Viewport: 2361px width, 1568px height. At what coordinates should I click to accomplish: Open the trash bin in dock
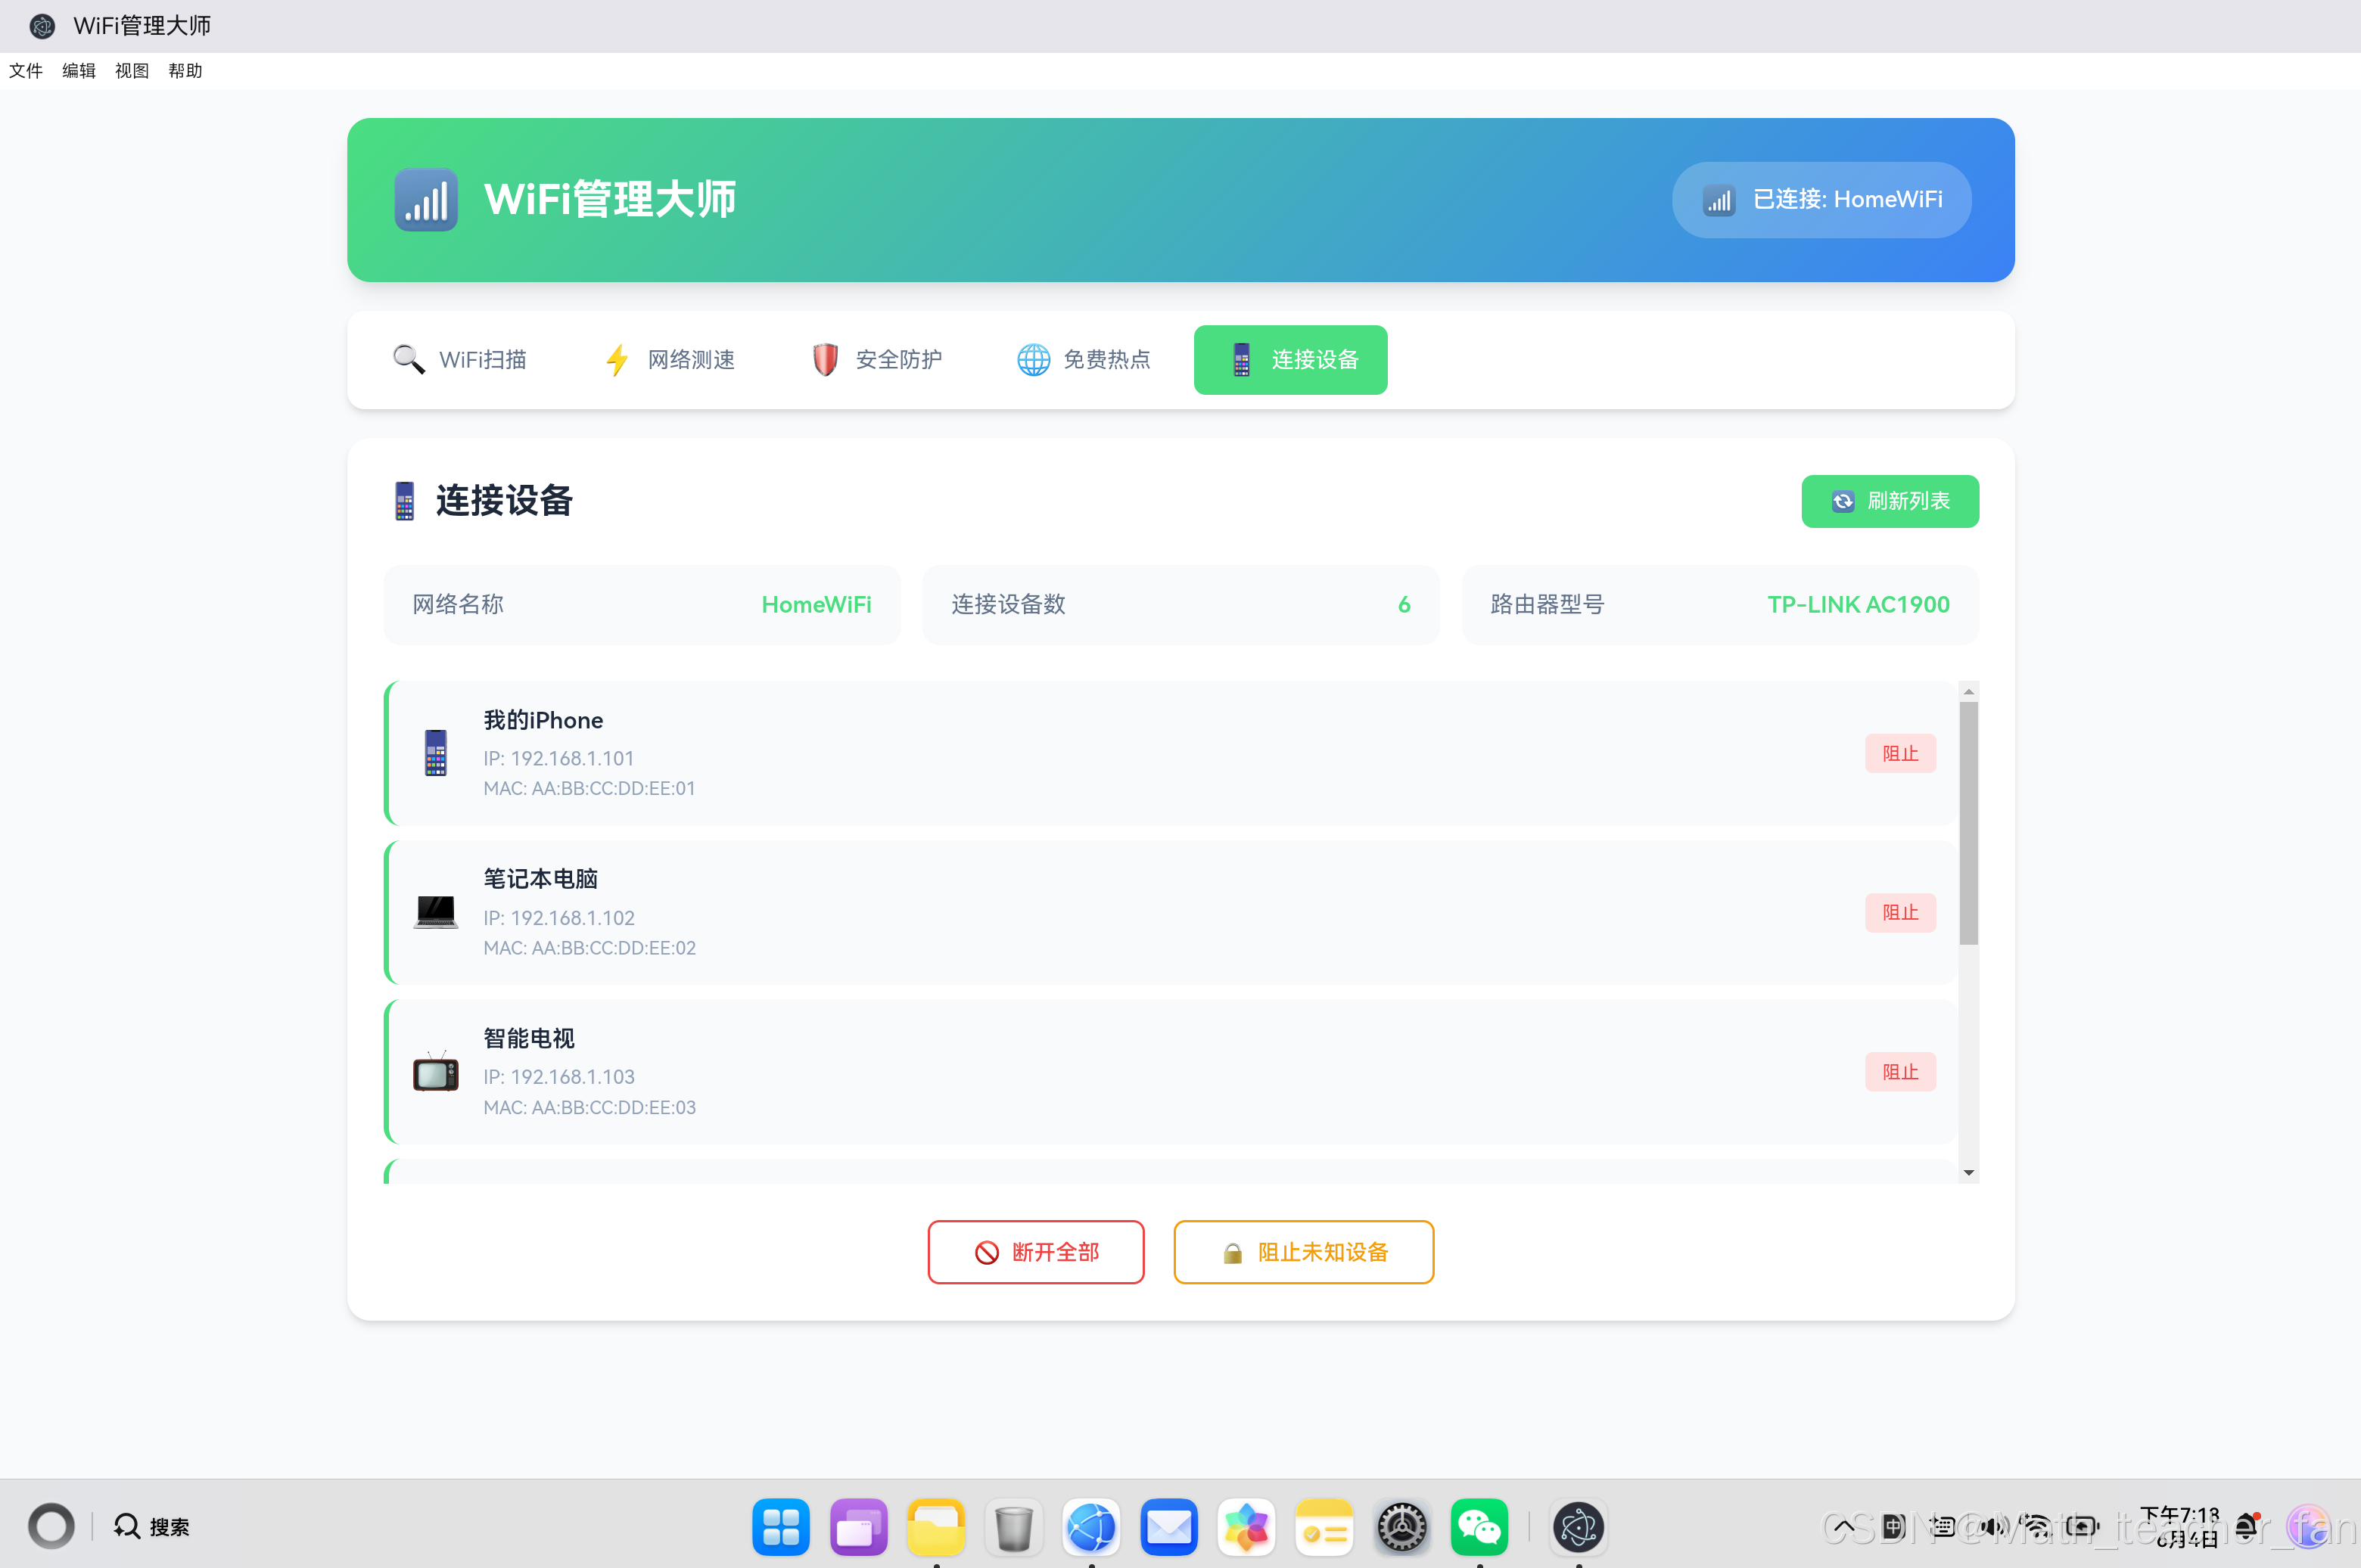[1013, 1527]
